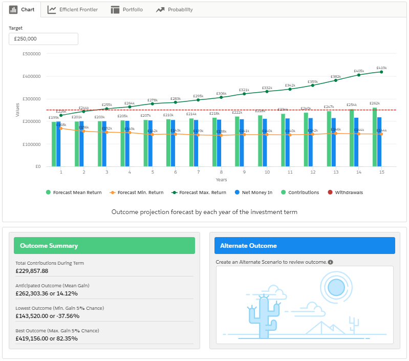The image size is (409, 361).
Task: Click the line graph icon for Efficient Frontier
Action: [51, 10]
